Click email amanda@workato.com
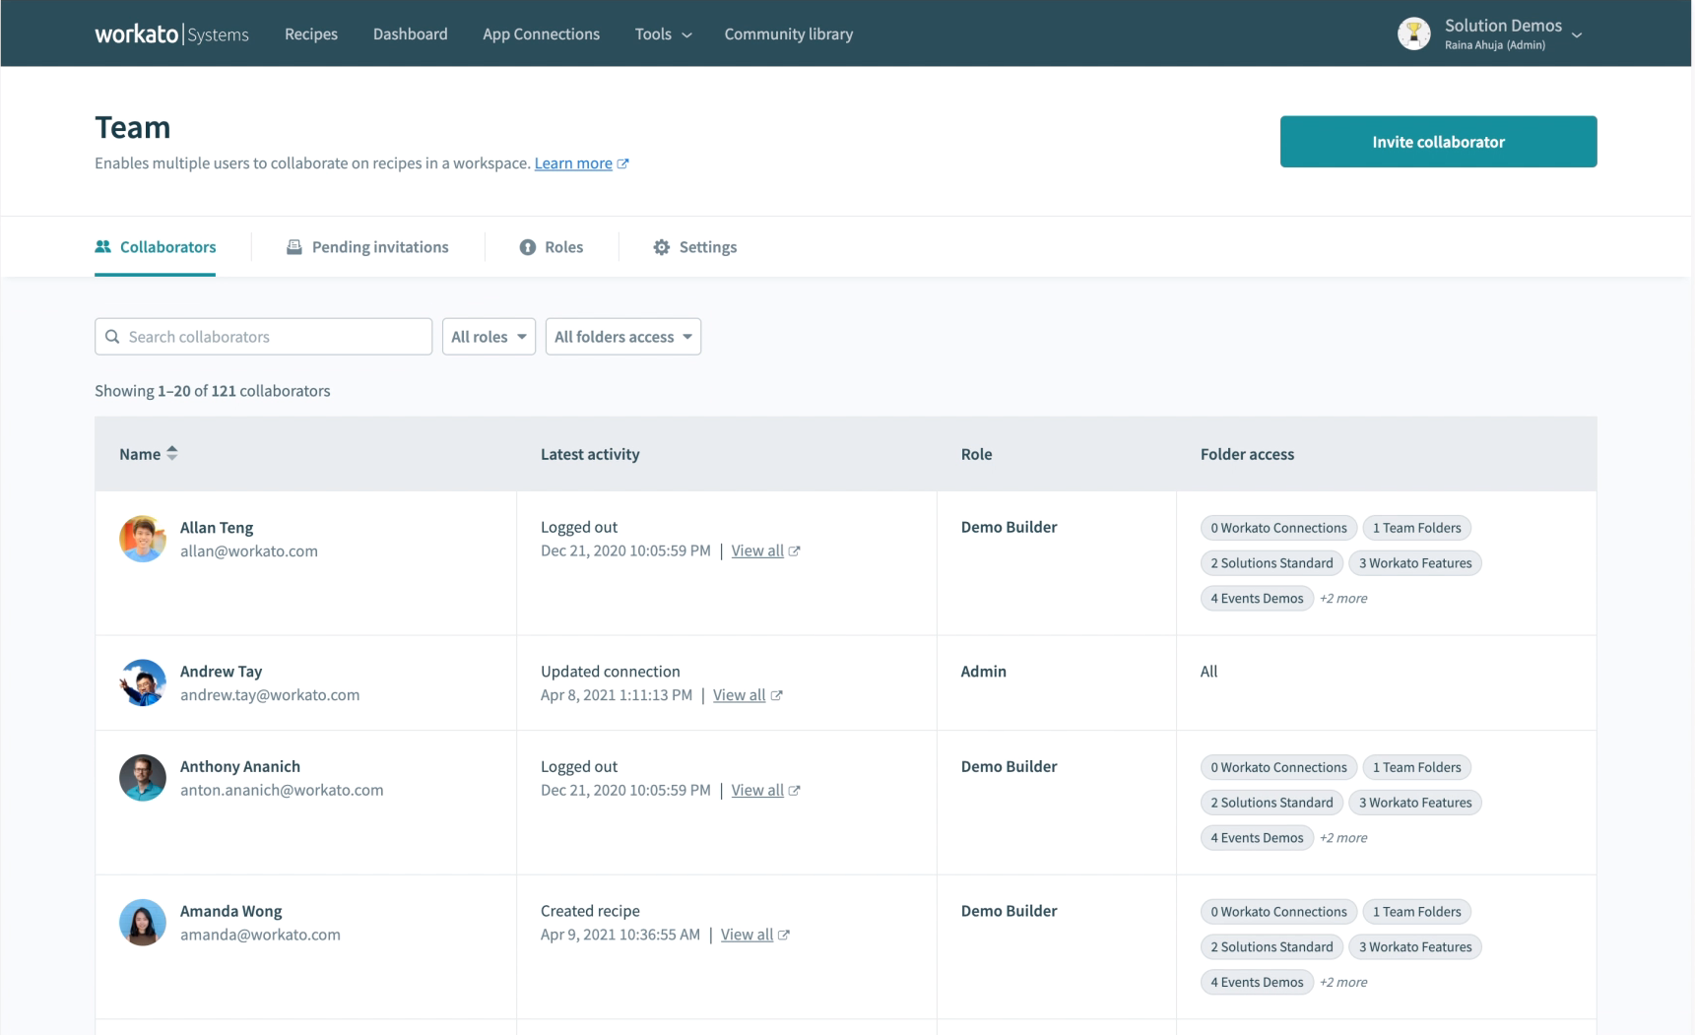Image resolution: width=1695 pixels, height=1035 pixels. (x=260, y=936)
